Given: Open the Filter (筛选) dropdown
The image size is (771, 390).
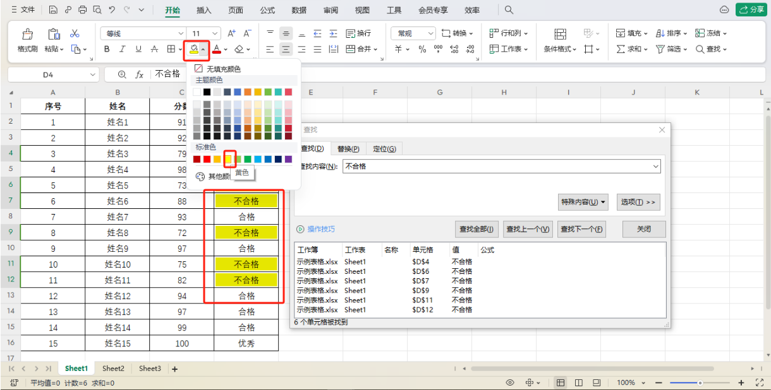Looking at the screenshot, I should point(672,49).
